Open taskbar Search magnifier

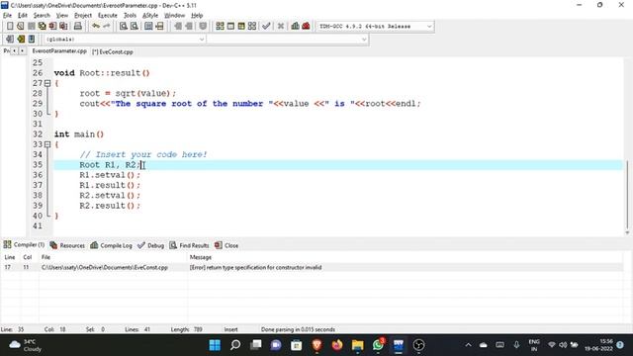pos(235,345)
